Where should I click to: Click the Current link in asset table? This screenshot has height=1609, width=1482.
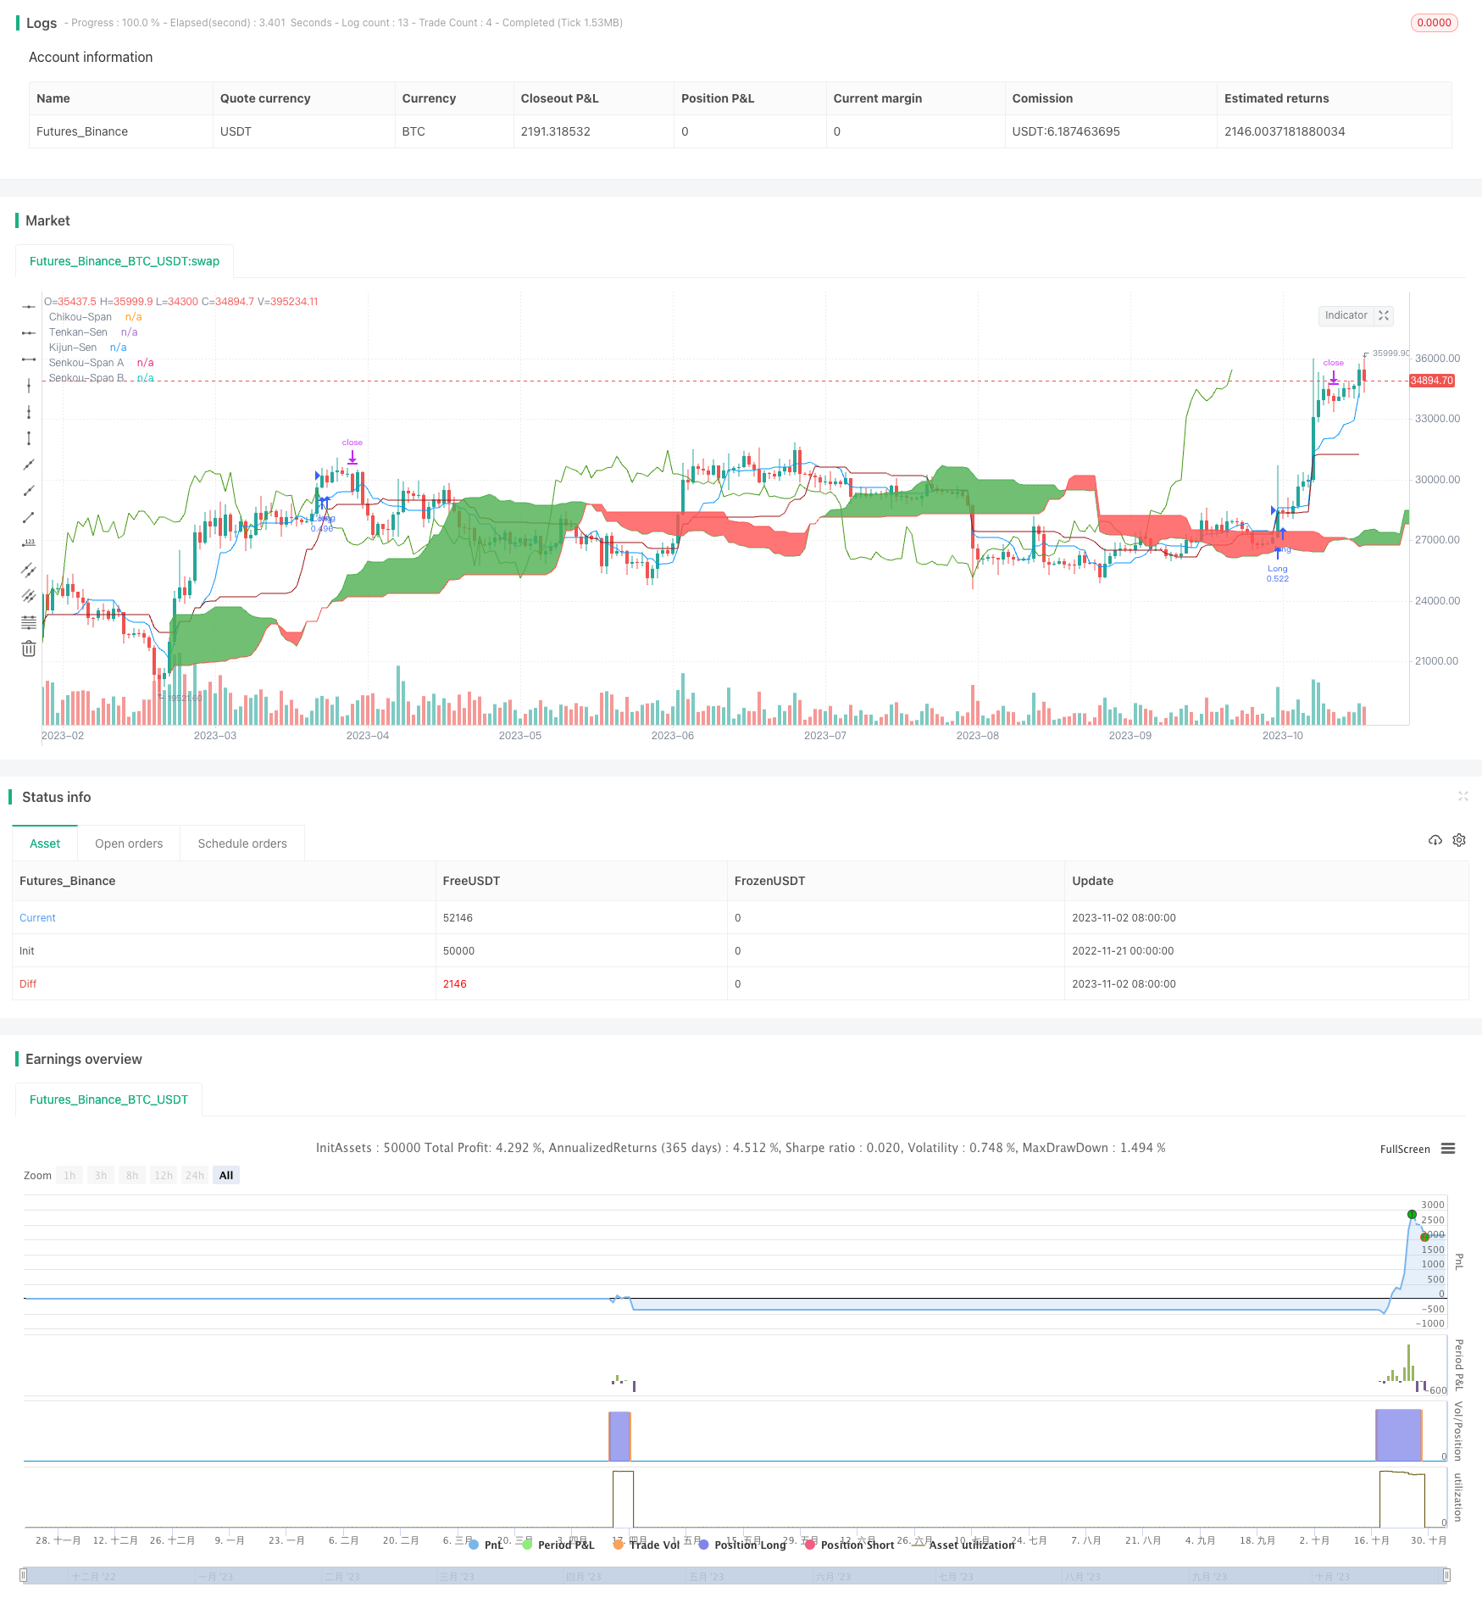click(x=37, y=917)
